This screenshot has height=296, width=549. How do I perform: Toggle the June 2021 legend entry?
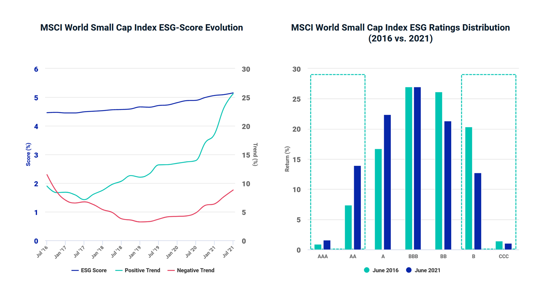pyautogui.click(x=423, y=271)
